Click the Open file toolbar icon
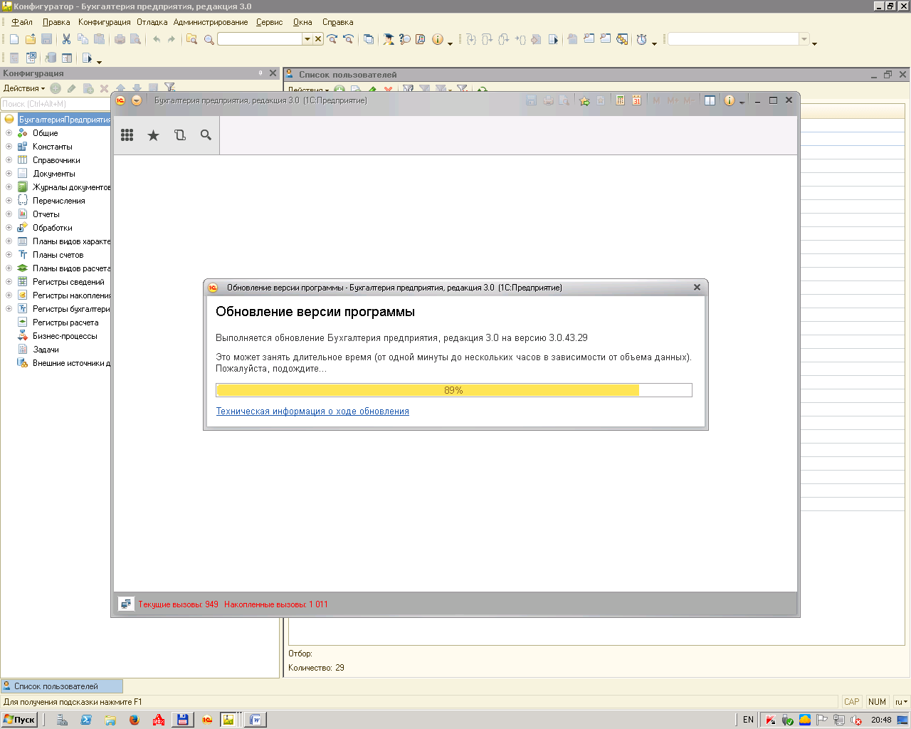The height and width of the screenshot is (729, 911). pyautogui.click(x=31, y=39)
